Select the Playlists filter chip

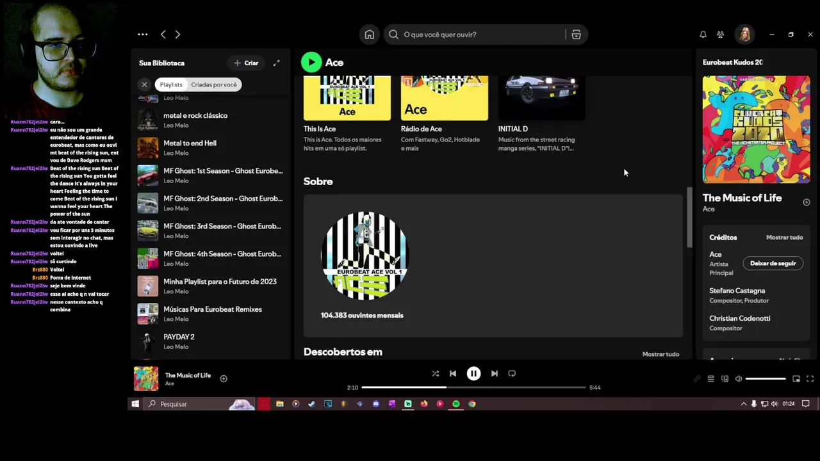(x=171, y=85)
